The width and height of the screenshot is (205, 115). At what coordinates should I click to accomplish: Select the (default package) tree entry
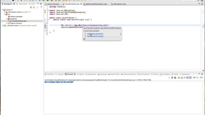click(x=16, y=17)
